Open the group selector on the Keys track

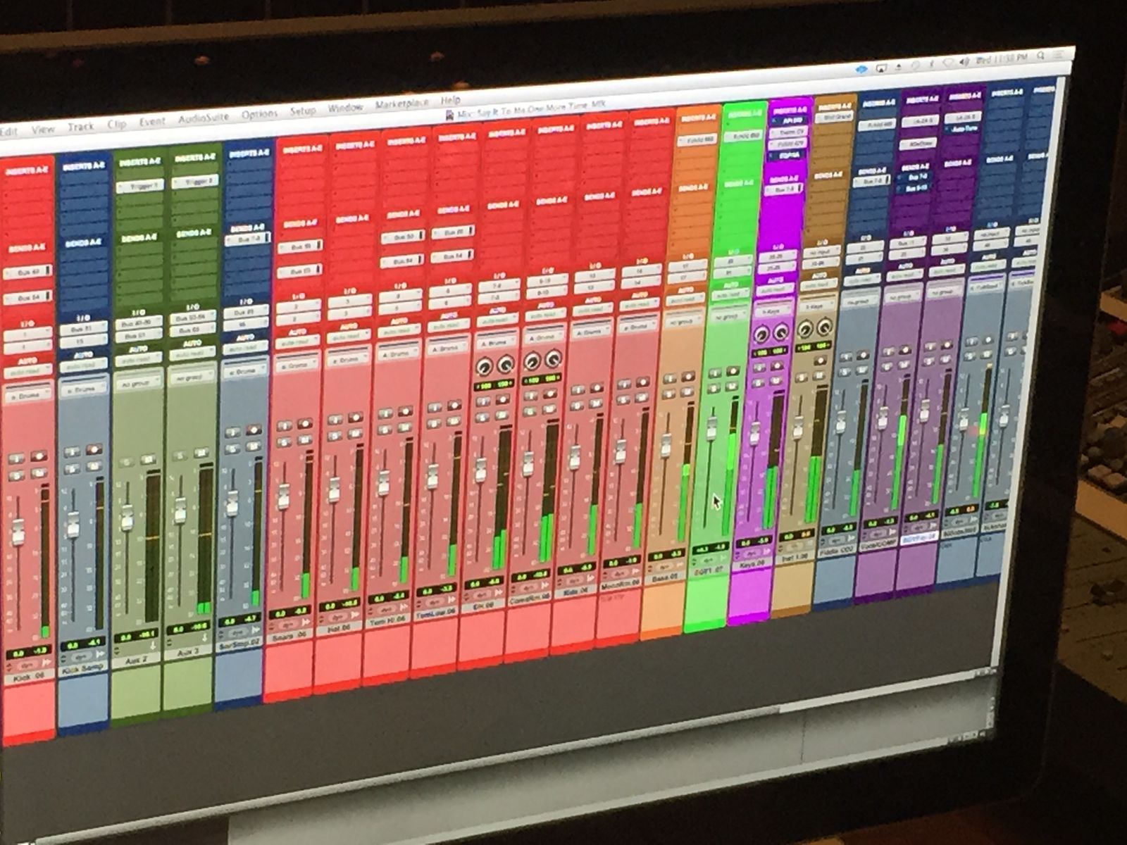click(x=771, y=311)
